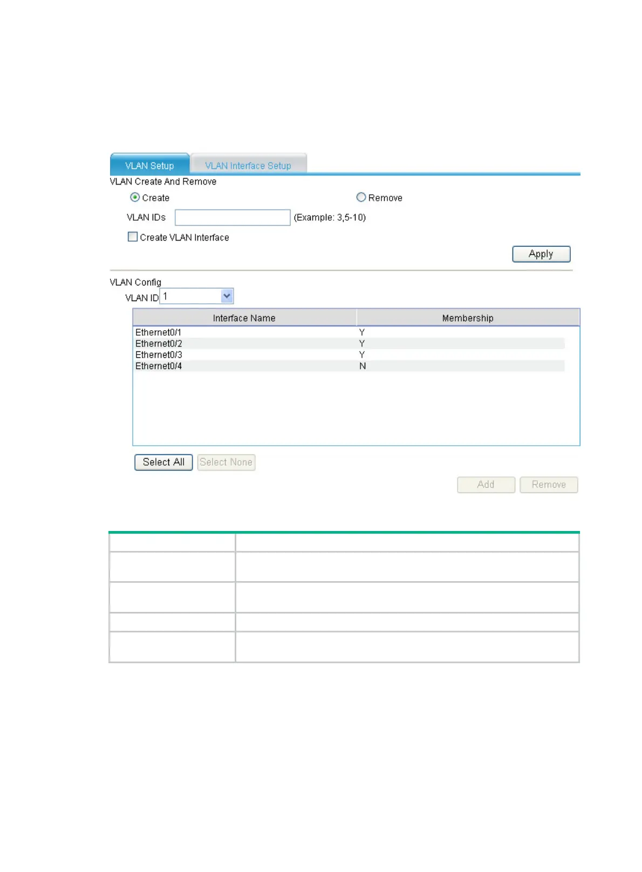The width and height of the screenshot is (642, 872).
Task: Switch to the VLAN Setup tab
Action: [149, 165]
